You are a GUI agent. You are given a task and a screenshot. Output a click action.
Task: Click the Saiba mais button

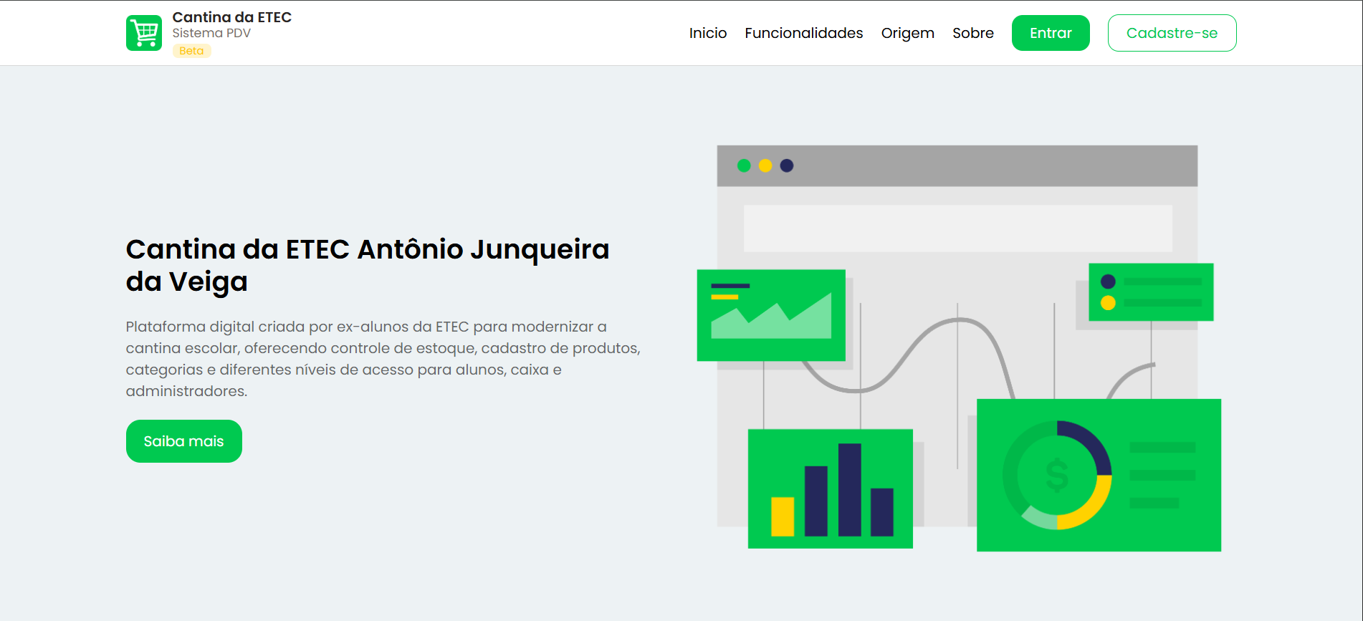coord(184,441)
